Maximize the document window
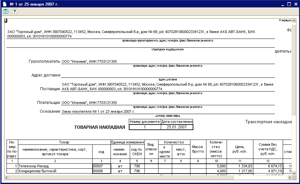 289,4
